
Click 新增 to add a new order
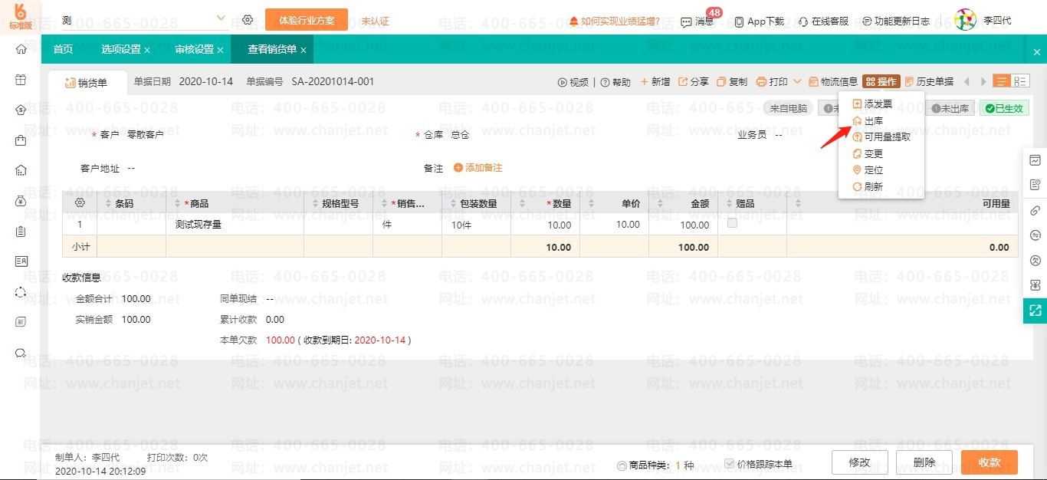pos(655,82)
